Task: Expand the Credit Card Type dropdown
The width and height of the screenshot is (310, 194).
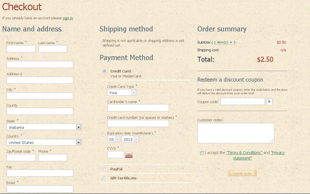Action: pos(122,93)
